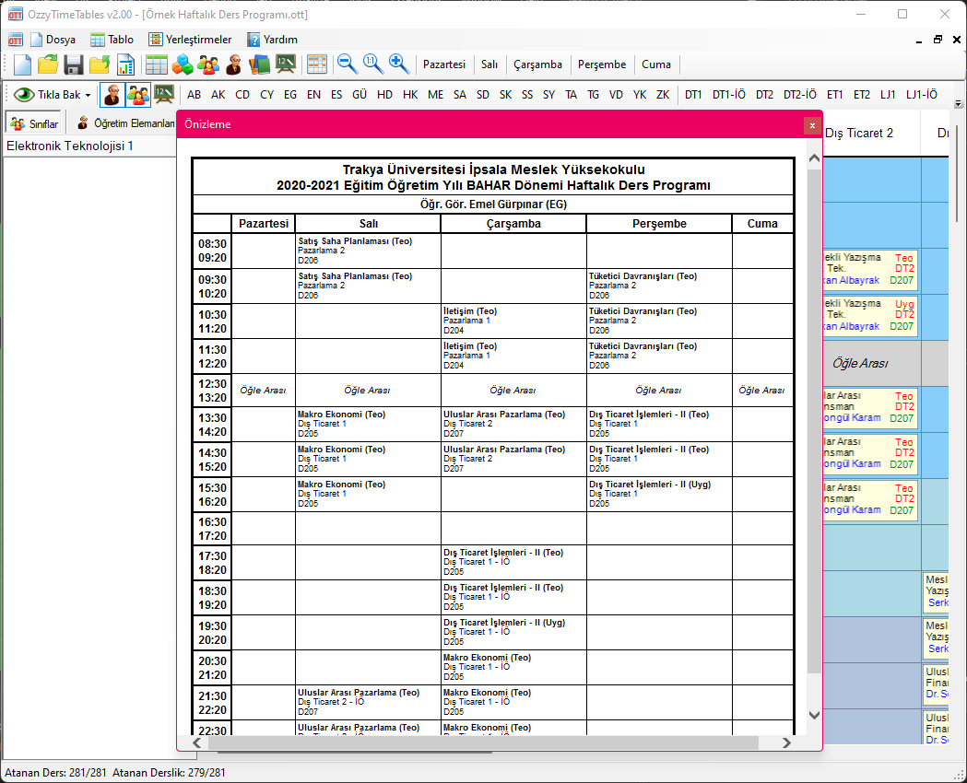967x783 pixels.
Task: Switch to the Öğretim Elemanları tab
Action: point(125,123)
